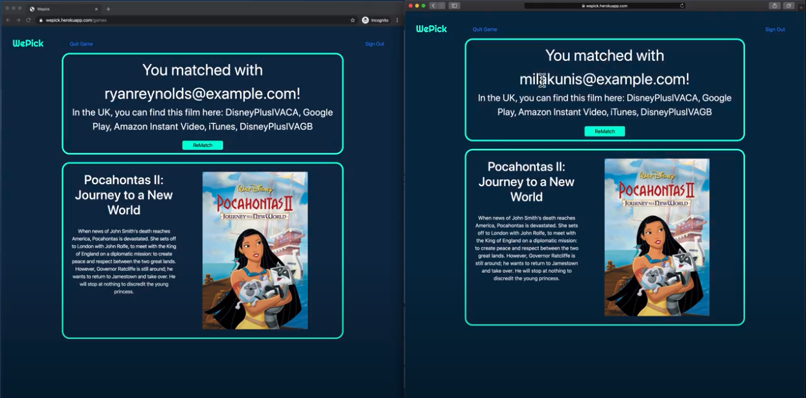
Task: Click Chrome's reload page icon
Action: [x=28, y=20]
